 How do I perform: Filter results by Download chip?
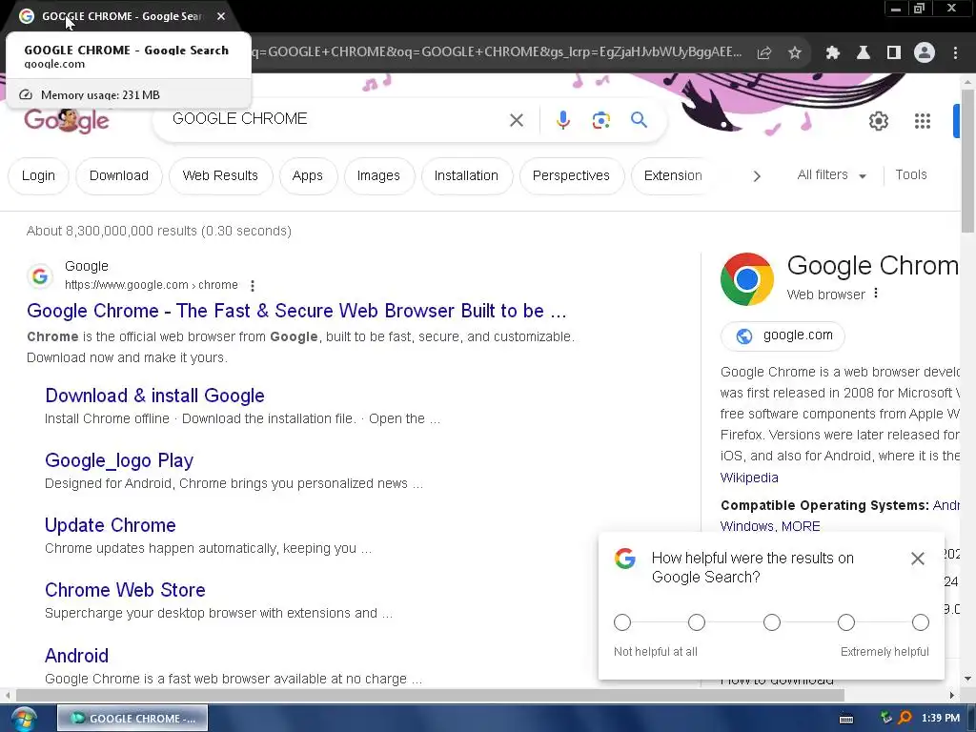[x=119, y=176]
